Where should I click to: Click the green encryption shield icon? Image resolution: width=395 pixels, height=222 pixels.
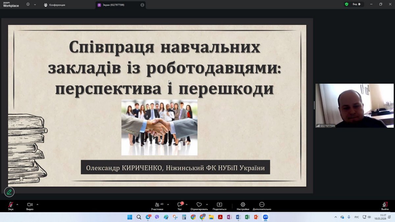pyautogui.click(x=346, y=4)
